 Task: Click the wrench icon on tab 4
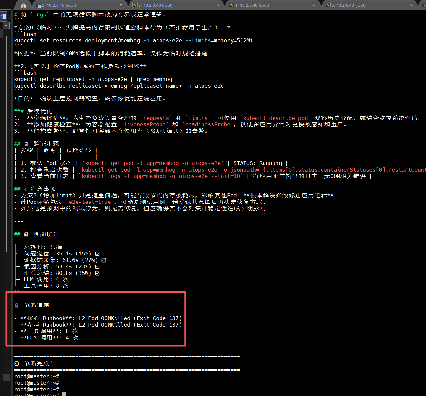[232, 5]
